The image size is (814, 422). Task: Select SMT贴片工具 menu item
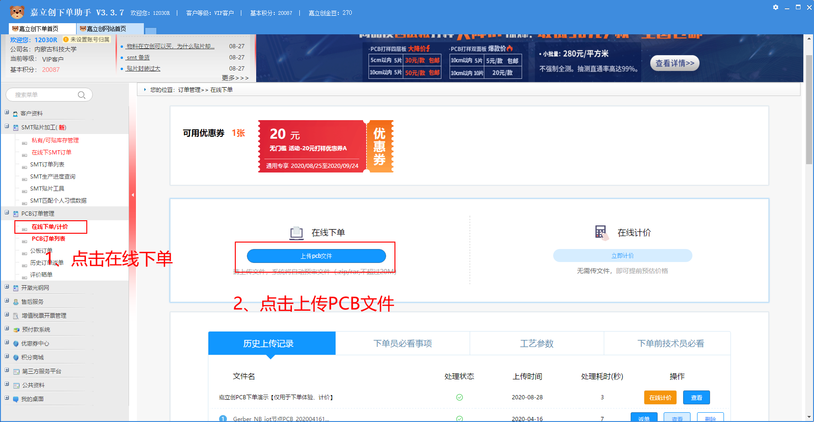pos(47,189)
